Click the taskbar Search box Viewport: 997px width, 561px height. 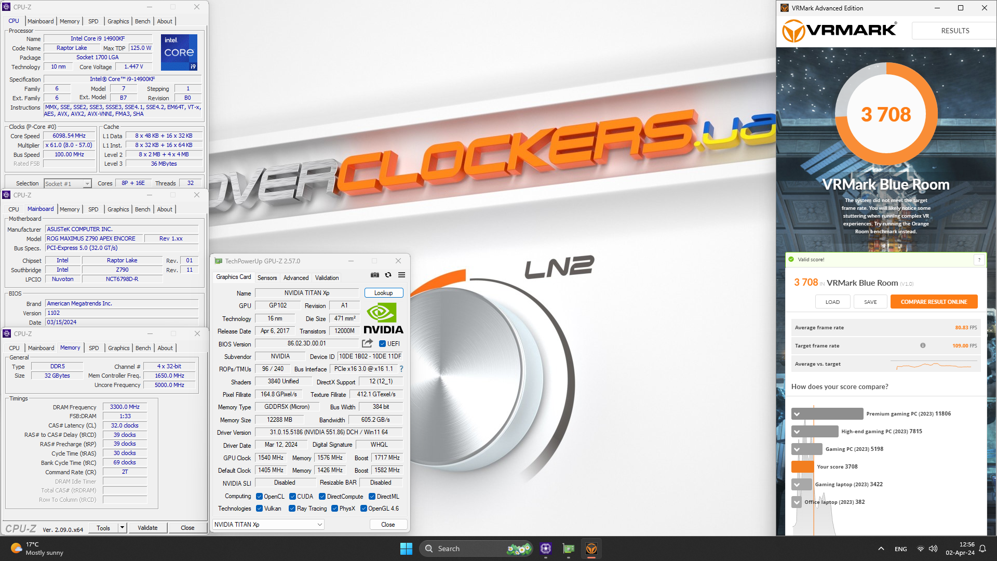click(x=475, y=549)
